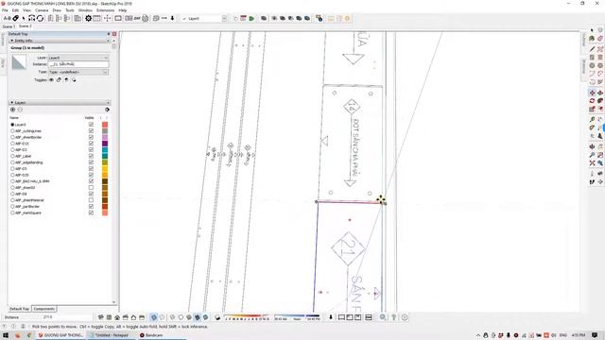Select the Move tool in right toolbar

pos(592,93)
